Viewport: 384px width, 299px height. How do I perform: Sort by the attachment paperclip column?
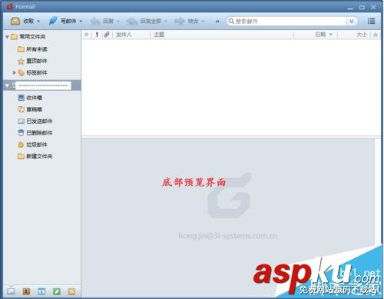click(107, 35)
